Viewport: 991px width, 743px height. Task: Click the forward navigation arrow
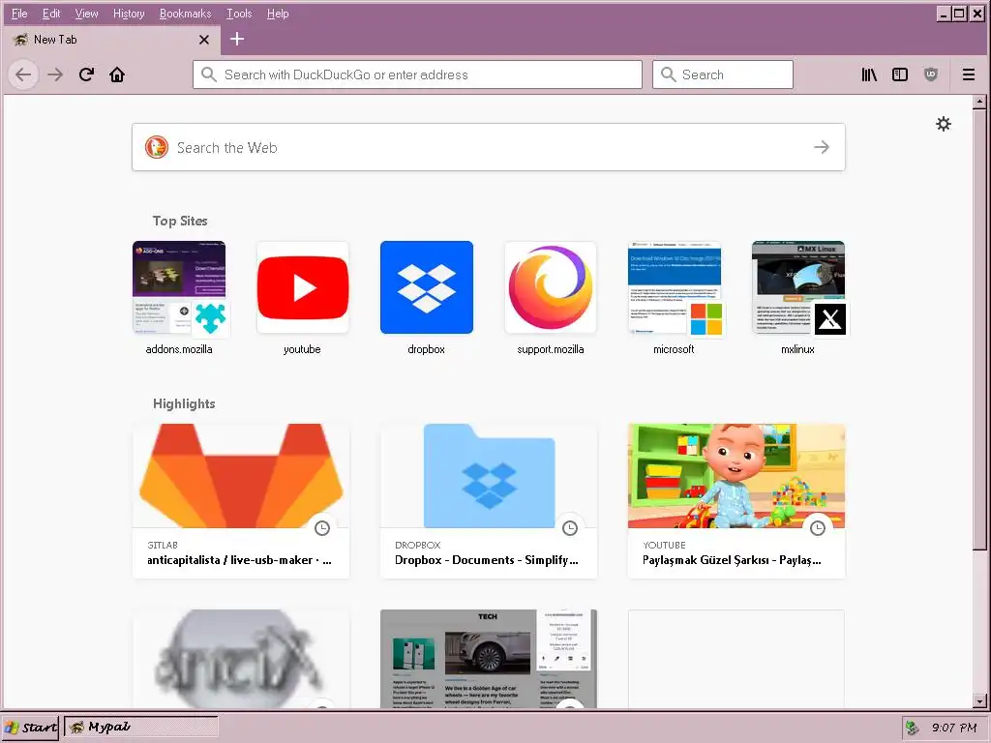tap(55, 74)
